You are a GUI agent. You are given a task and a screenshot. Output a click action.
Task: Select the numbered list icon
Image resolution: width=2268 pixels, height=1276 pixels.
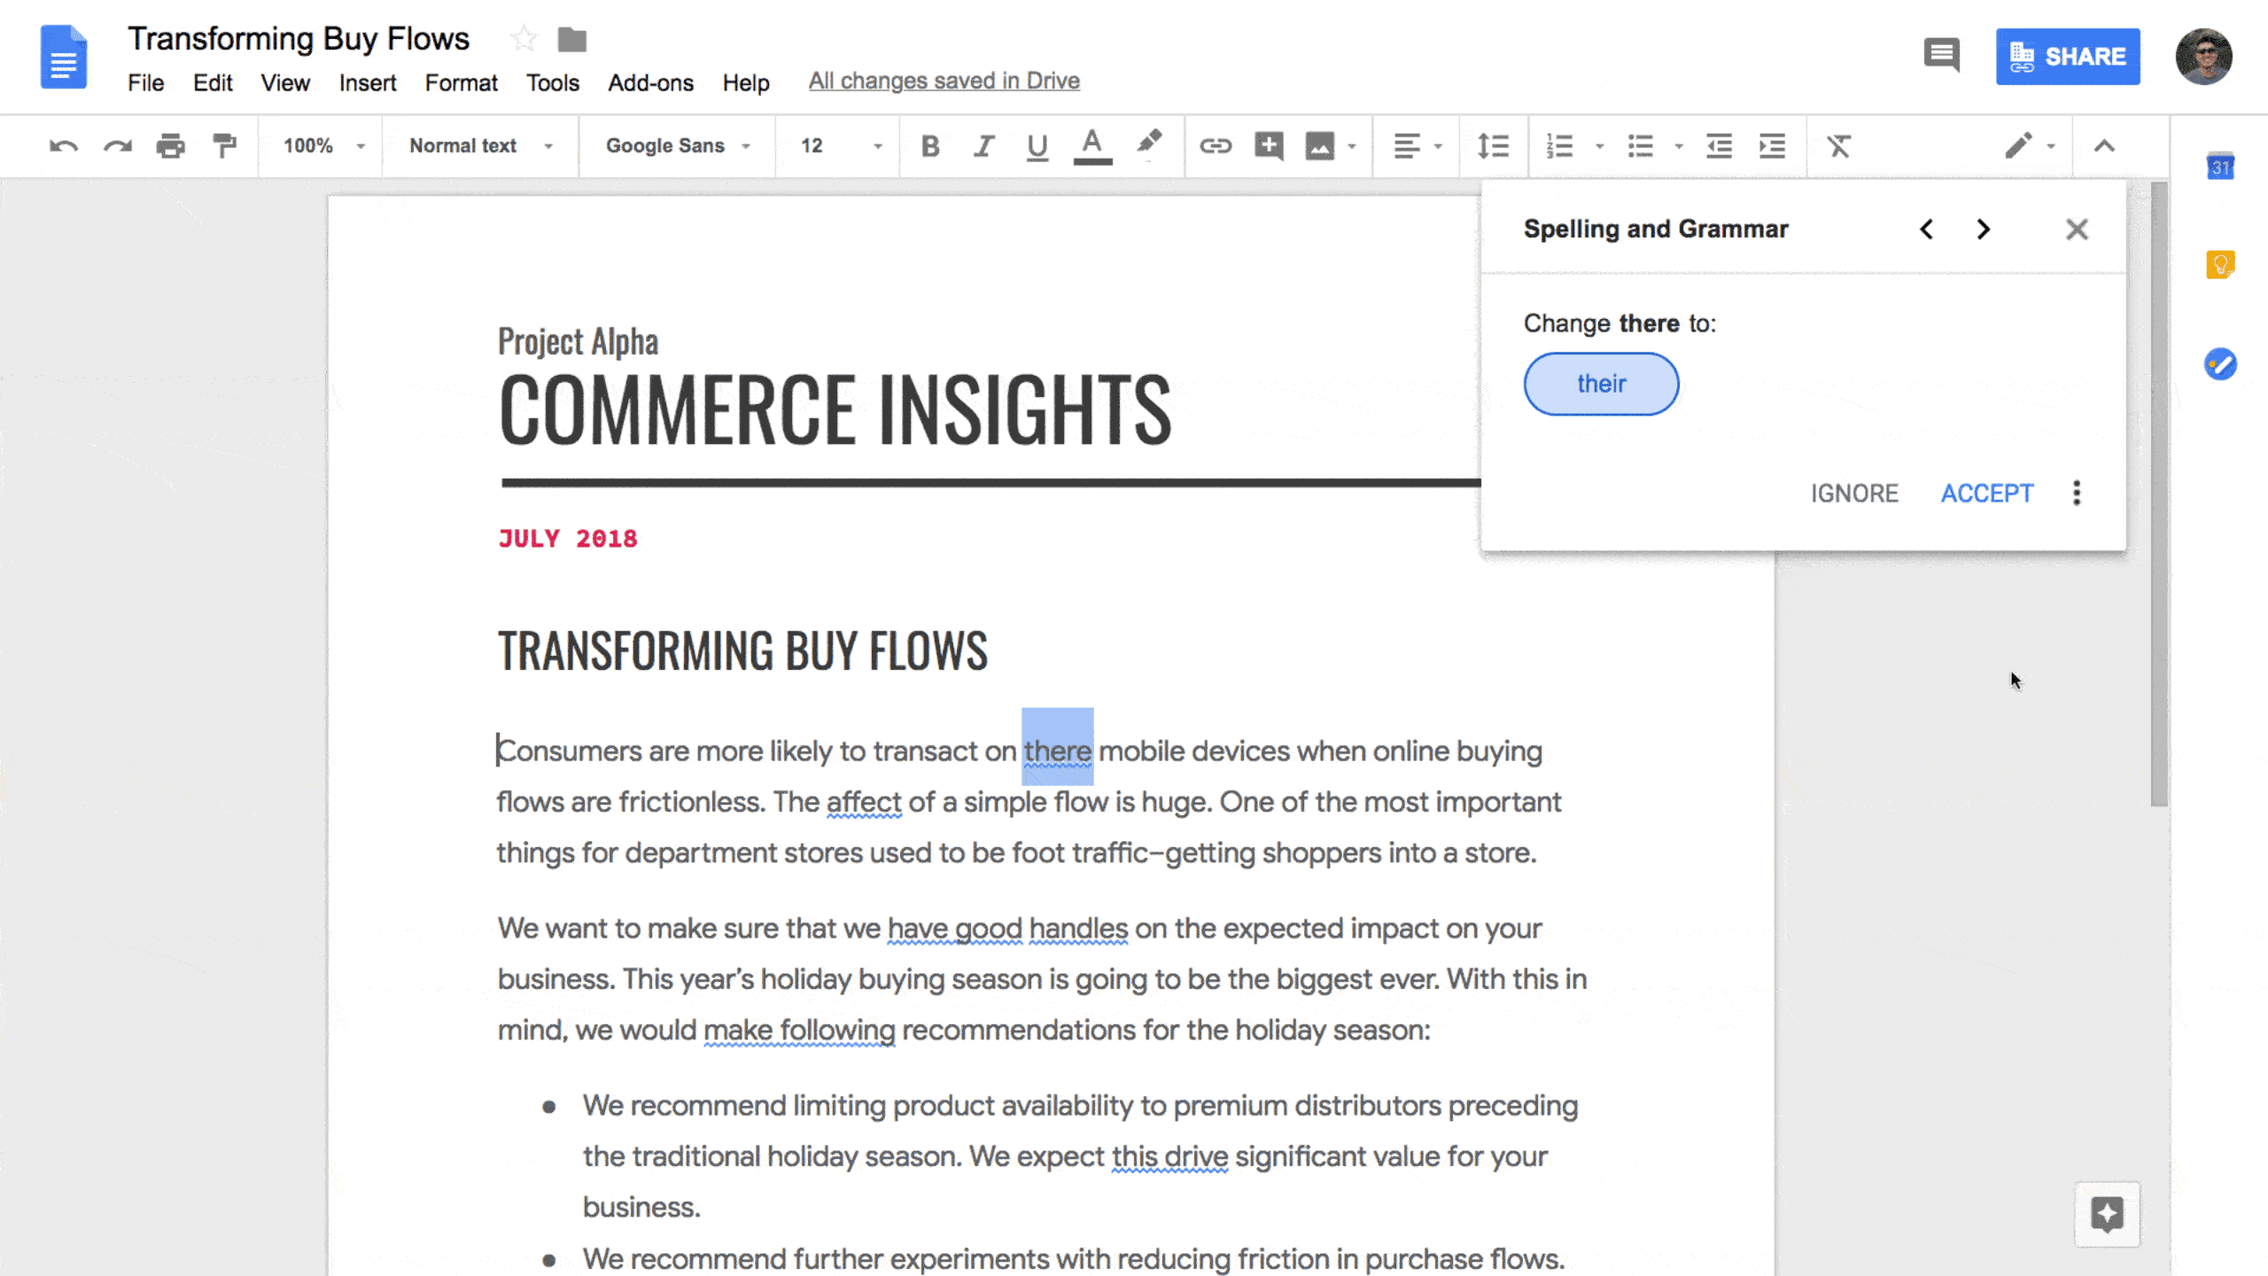pos(1559,145)
